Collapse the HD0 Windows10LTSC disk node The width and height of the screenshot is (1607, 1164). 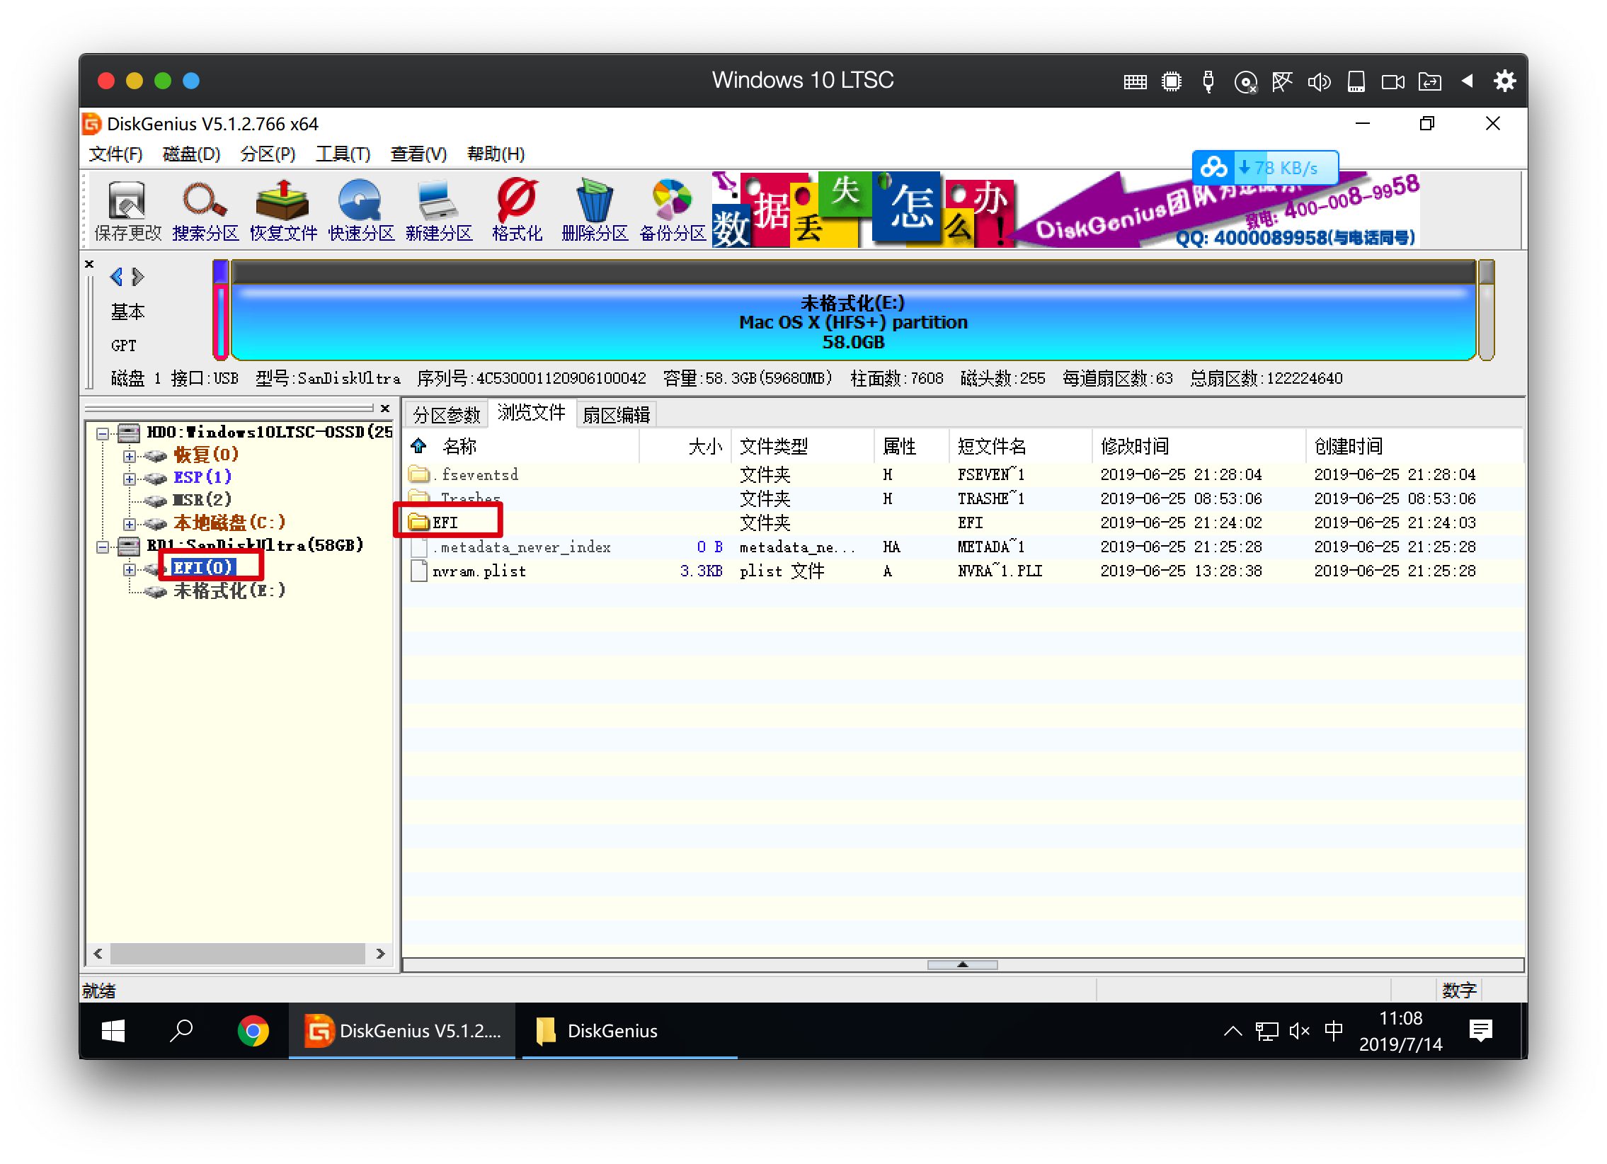click(x=103, y=433)
